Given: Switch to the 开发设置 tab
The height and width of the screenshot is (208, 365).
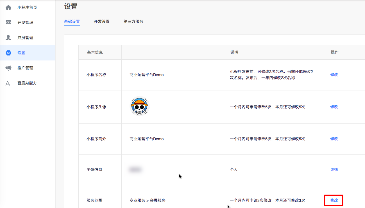Looking at the screenshot, I should point(102,22).
